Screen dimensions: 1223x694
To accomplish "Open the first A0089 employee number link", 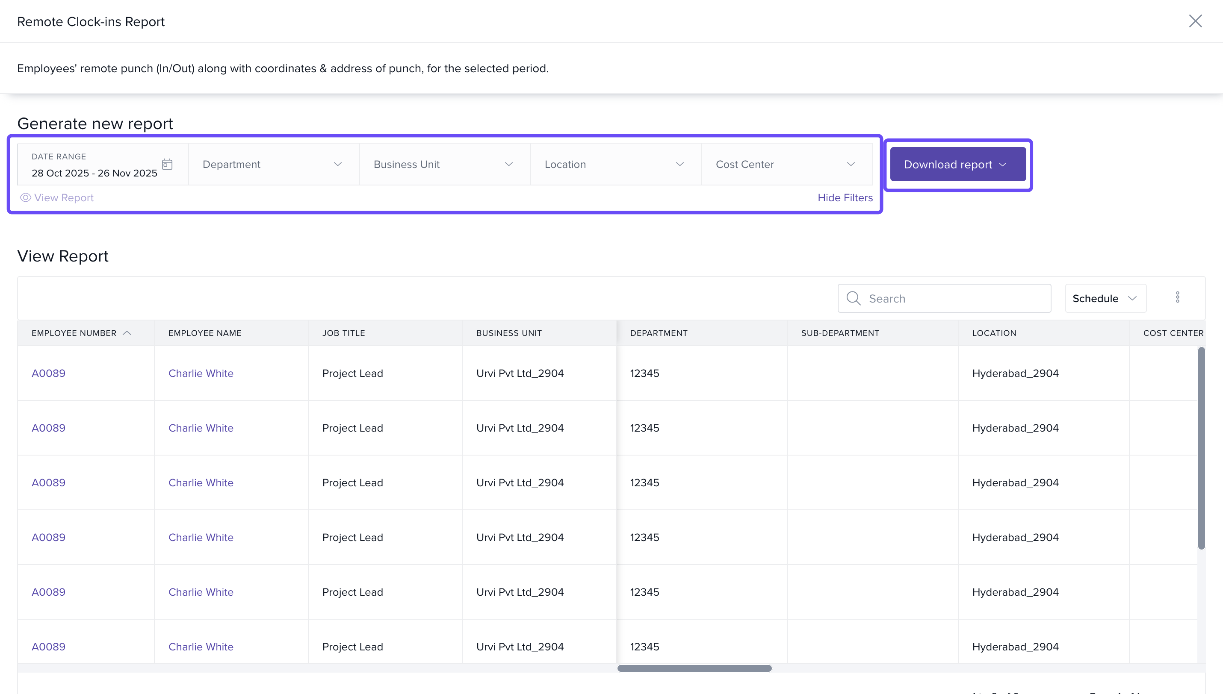I will (48, 373).
